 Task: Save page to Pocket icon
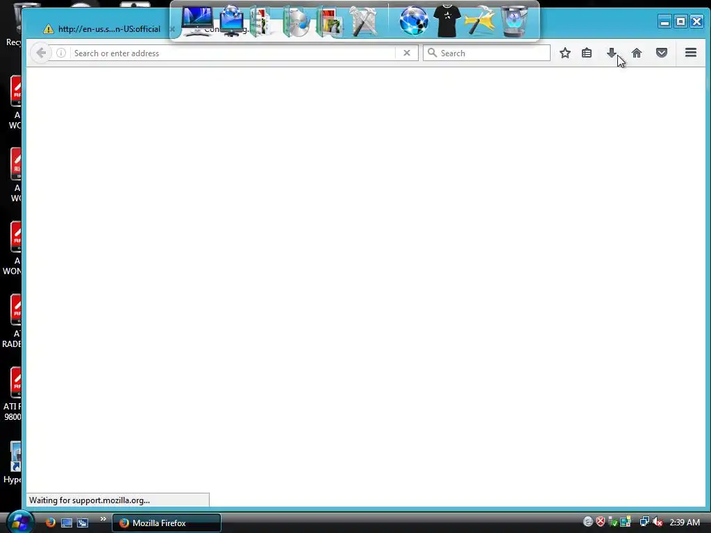(662, 53)
